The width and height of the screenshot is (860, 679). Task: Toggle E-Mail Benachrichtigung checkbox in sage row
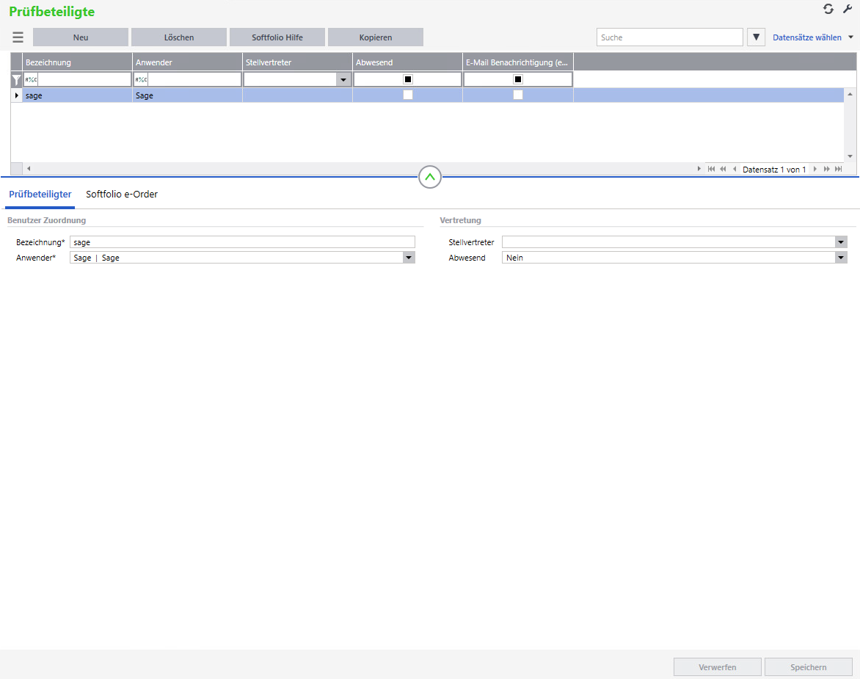tap(518, 95)
